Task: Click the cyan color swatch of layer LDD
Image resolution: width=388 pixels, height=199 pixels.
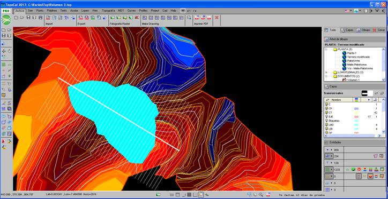Action: (x=356, y=125)
